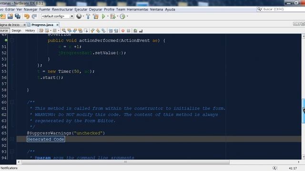The image size is (305, 171).
Task: Click Find Previous Occurrence icon
Action: 70,30
